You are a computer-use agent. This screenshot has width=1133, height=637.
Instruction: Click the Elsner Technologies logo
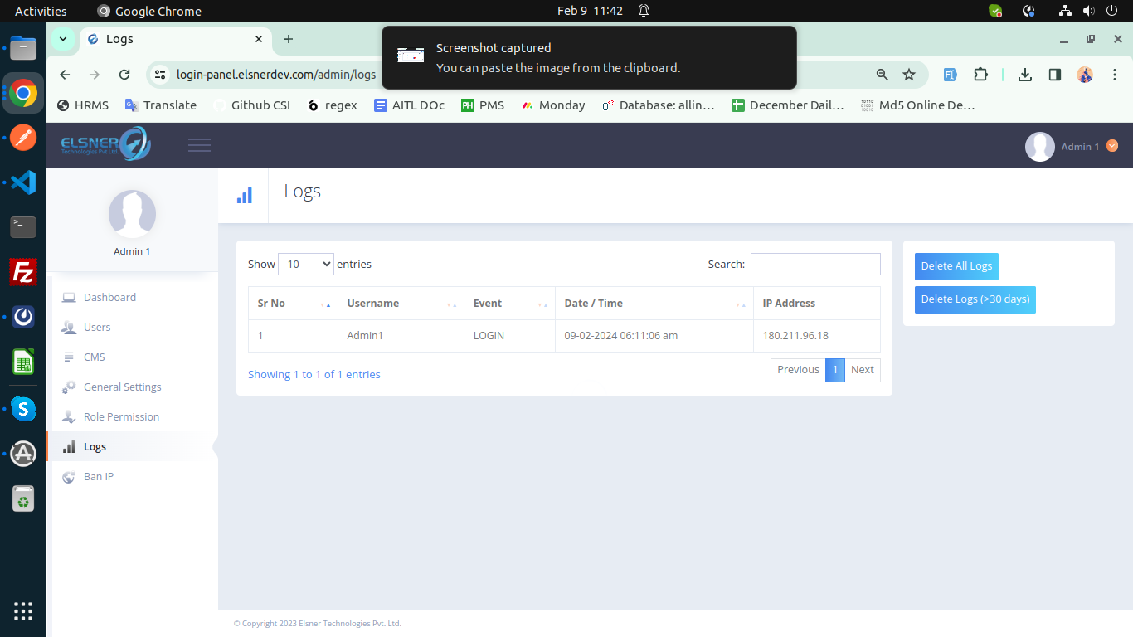(104, 143)
